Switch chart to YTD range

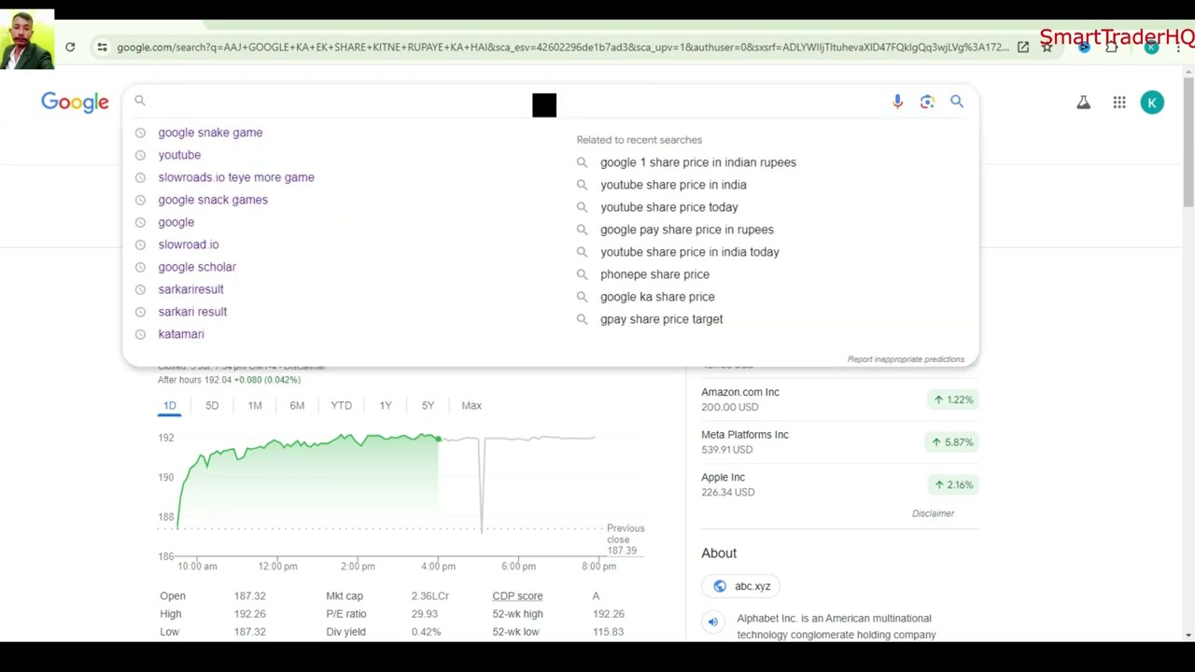[341, 406]
